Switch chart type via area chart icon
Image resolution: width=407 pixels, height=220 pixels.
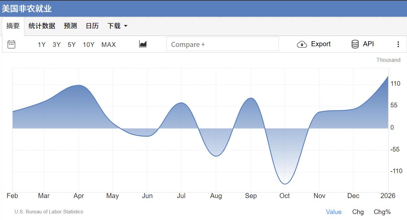coord(143,44)
